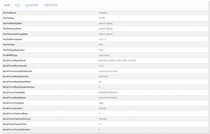Click the QuickTime:CompatibleBrands label
The image size is (210, 134).
pyautogui.click(x=17, y=71)
